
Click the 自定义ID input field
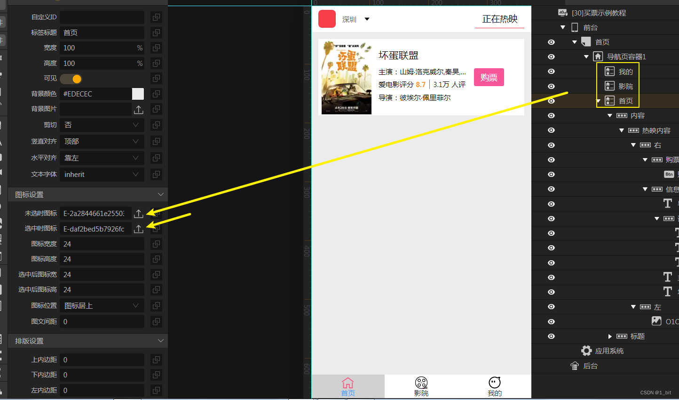click(x=102, y=17)
